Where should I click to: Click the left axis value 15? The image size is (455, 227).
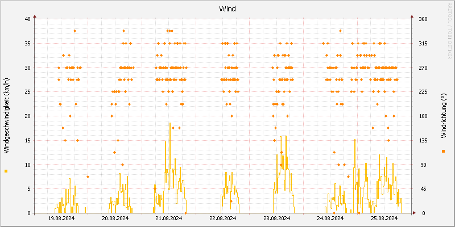point(28,140)
